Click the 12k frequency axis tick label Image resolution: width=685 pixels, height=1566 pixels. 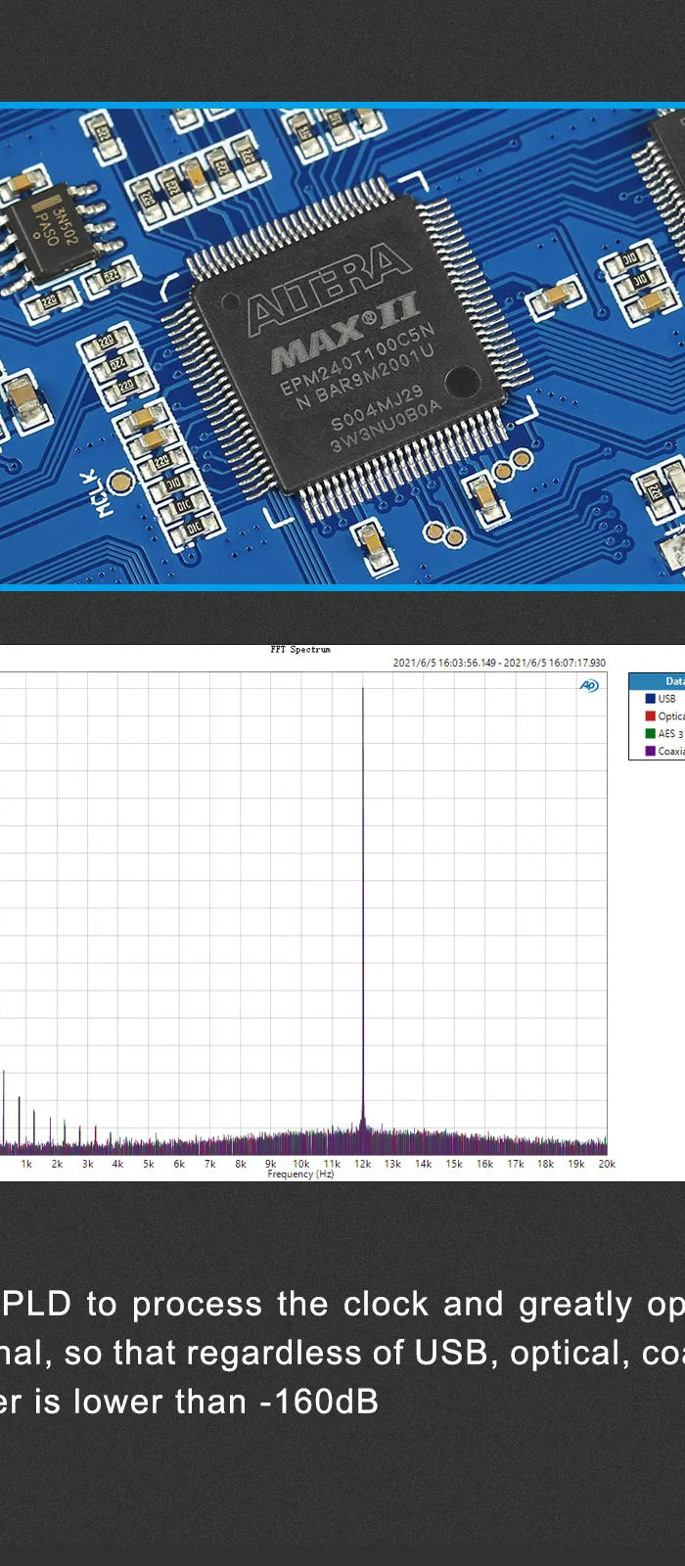362,1164
